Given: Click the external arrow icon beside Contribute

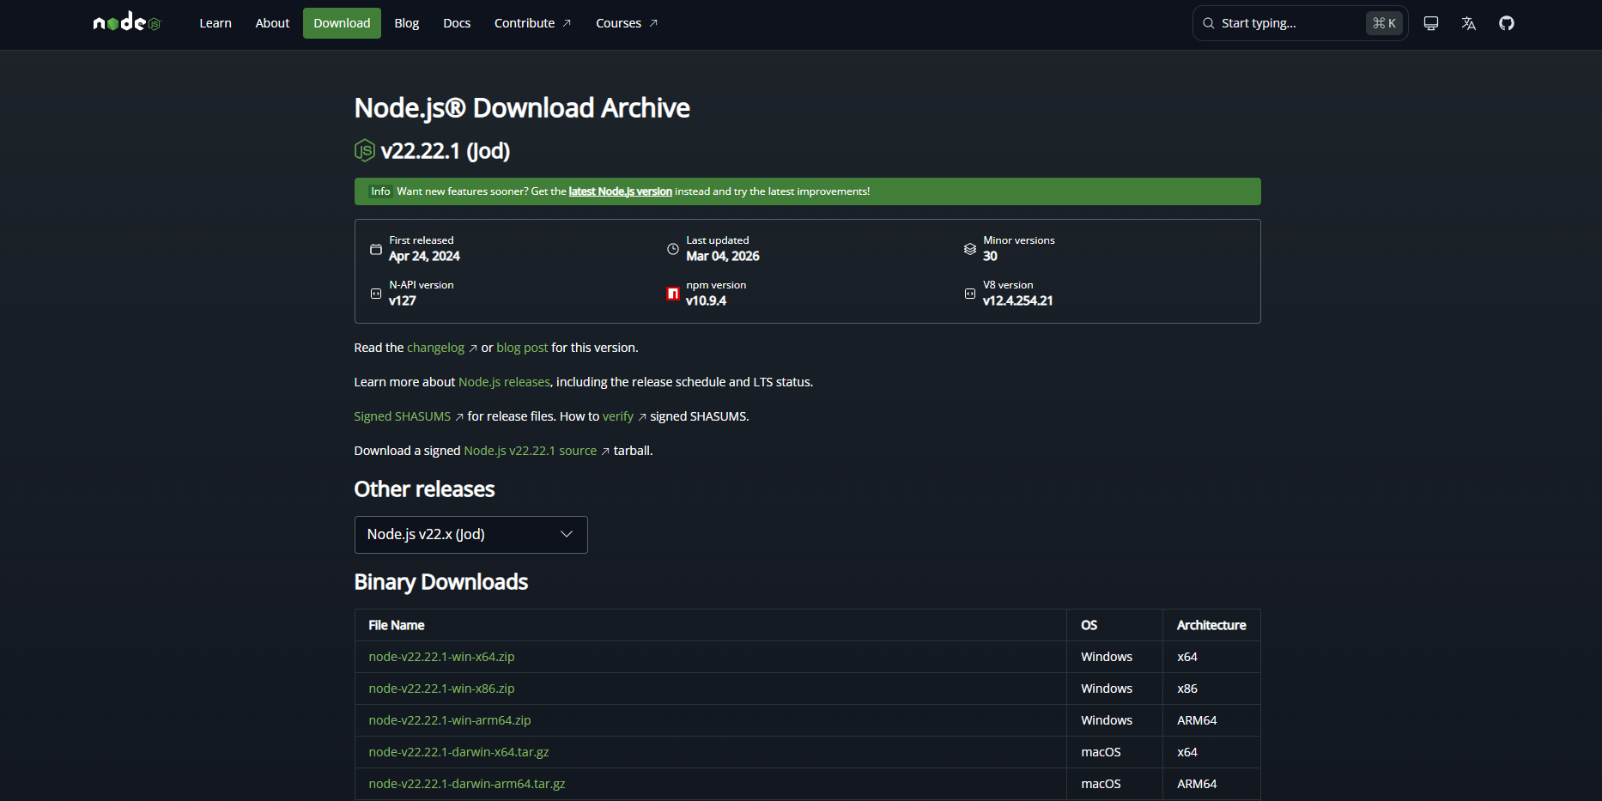Looking at the screenshot, I should pos(567,23).
